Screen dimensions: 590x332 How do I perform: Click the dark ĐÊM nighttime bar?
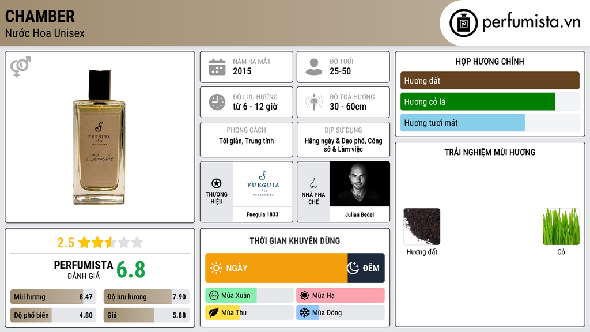click(x=366, y=268)
